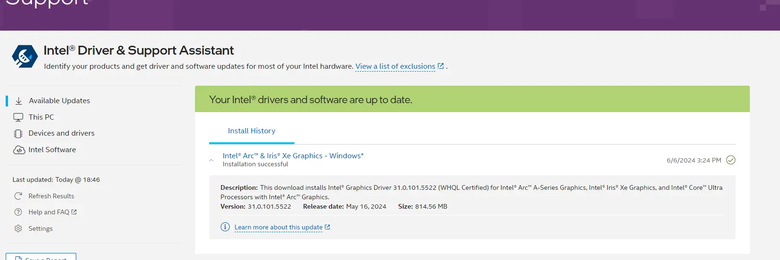Click release date 'May 16, 2024'
The height and width of the screenshot is (260, 780).
(366, 206)
